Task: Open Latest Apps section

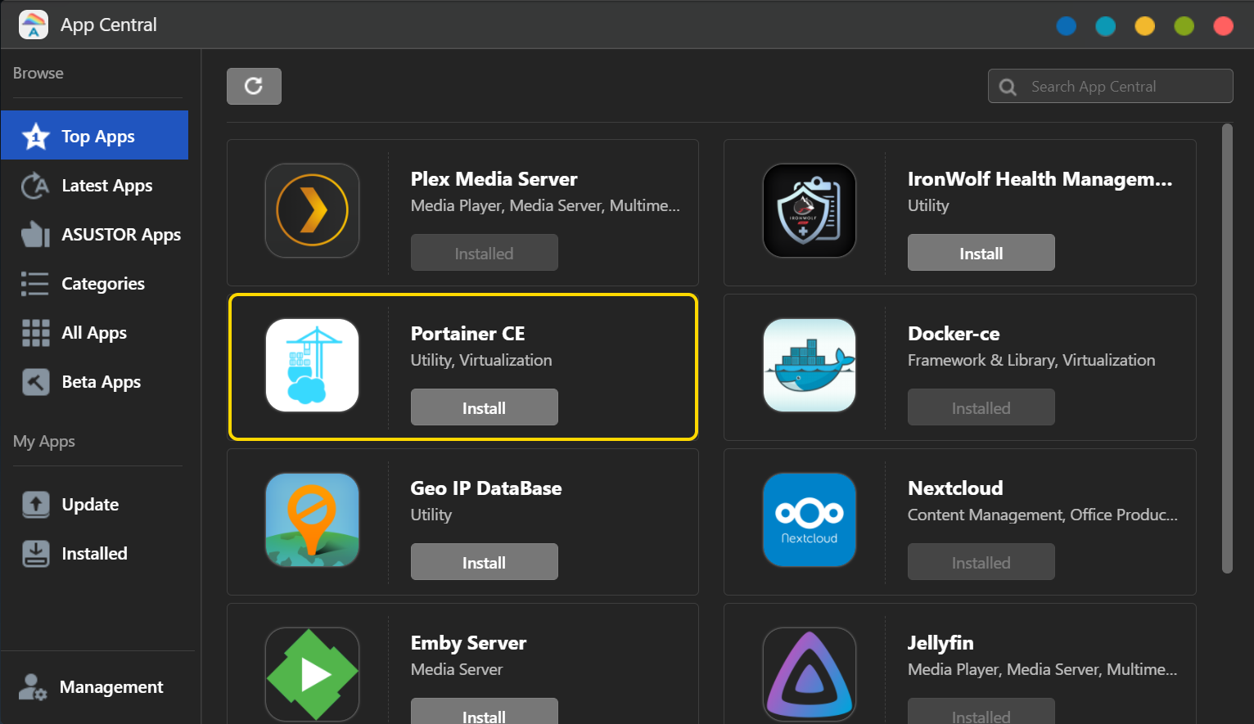Action: tap(95, 186)
